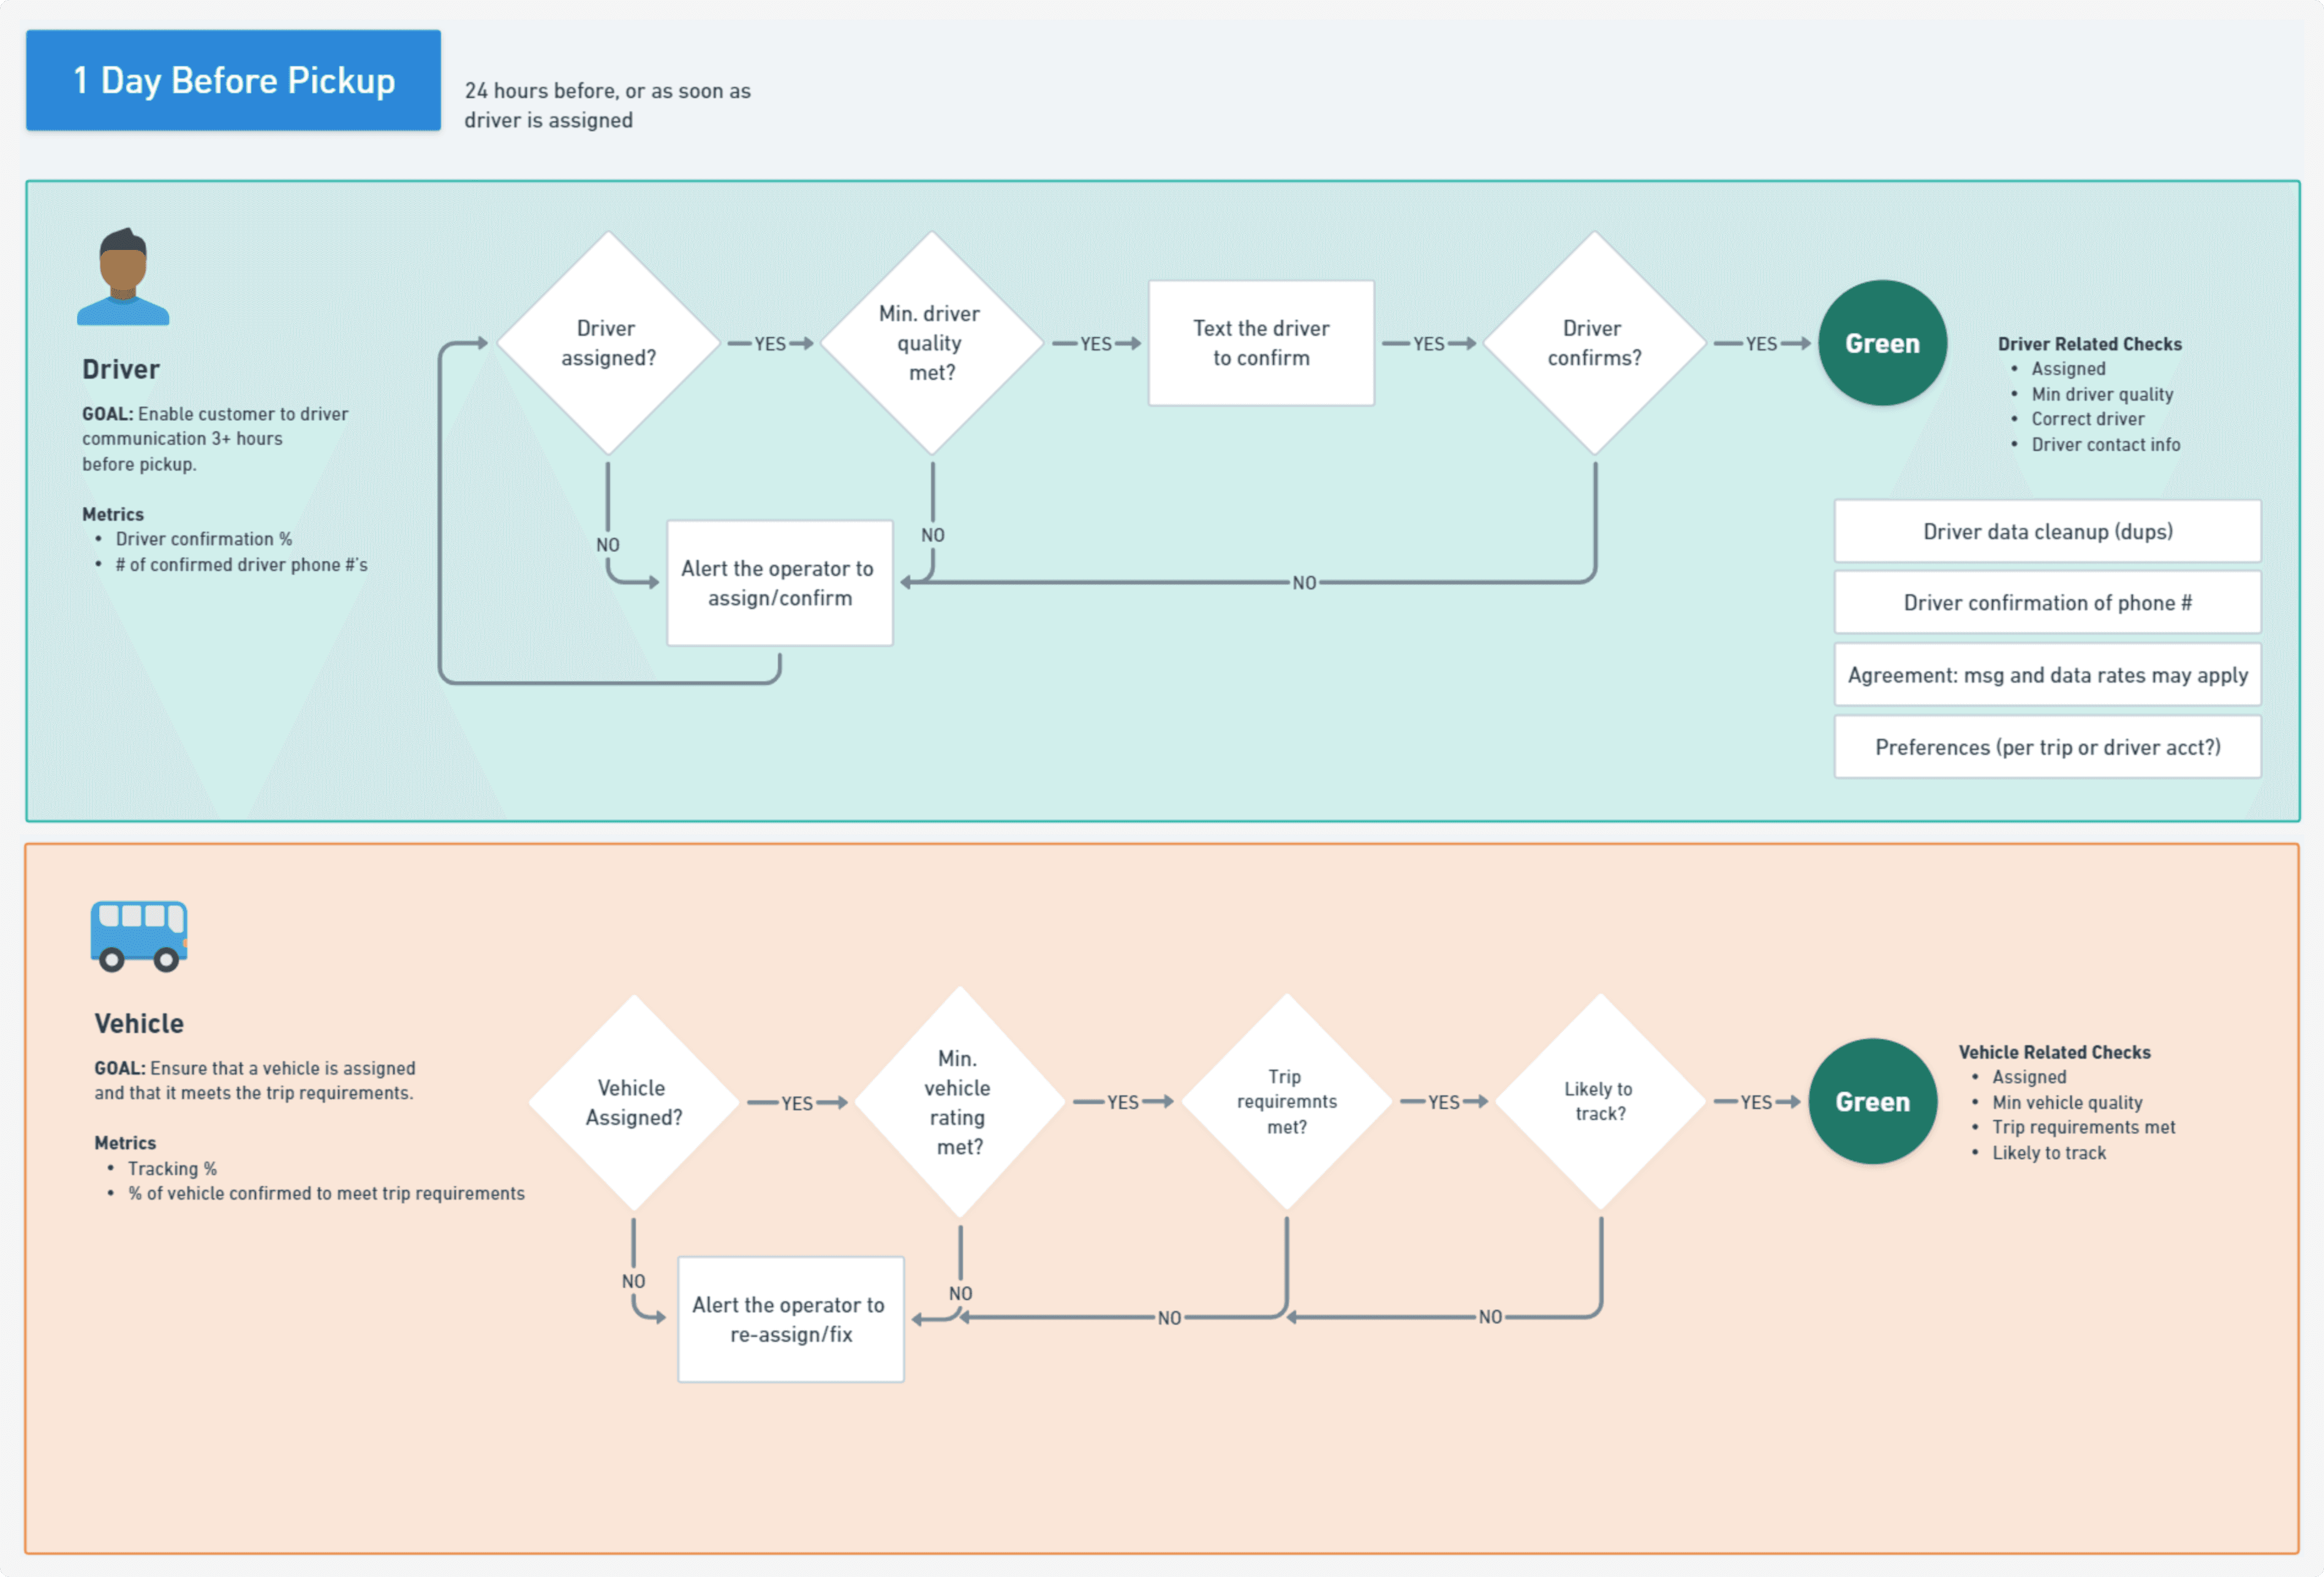
Task: Click YES label after "Vehicle Assigned?"
Action: (797, 1104)
